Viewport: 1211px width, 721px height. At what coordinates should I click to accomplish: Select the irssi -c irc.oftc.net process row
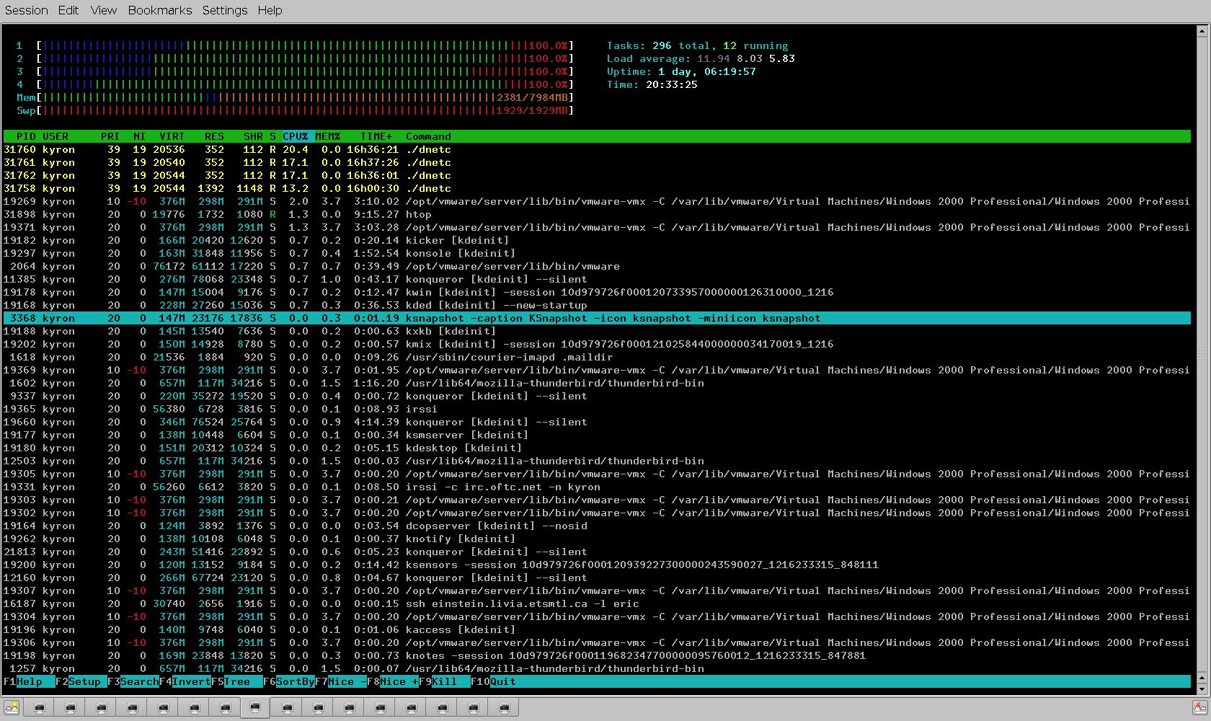pyautogui.click(x=502, y=487)
